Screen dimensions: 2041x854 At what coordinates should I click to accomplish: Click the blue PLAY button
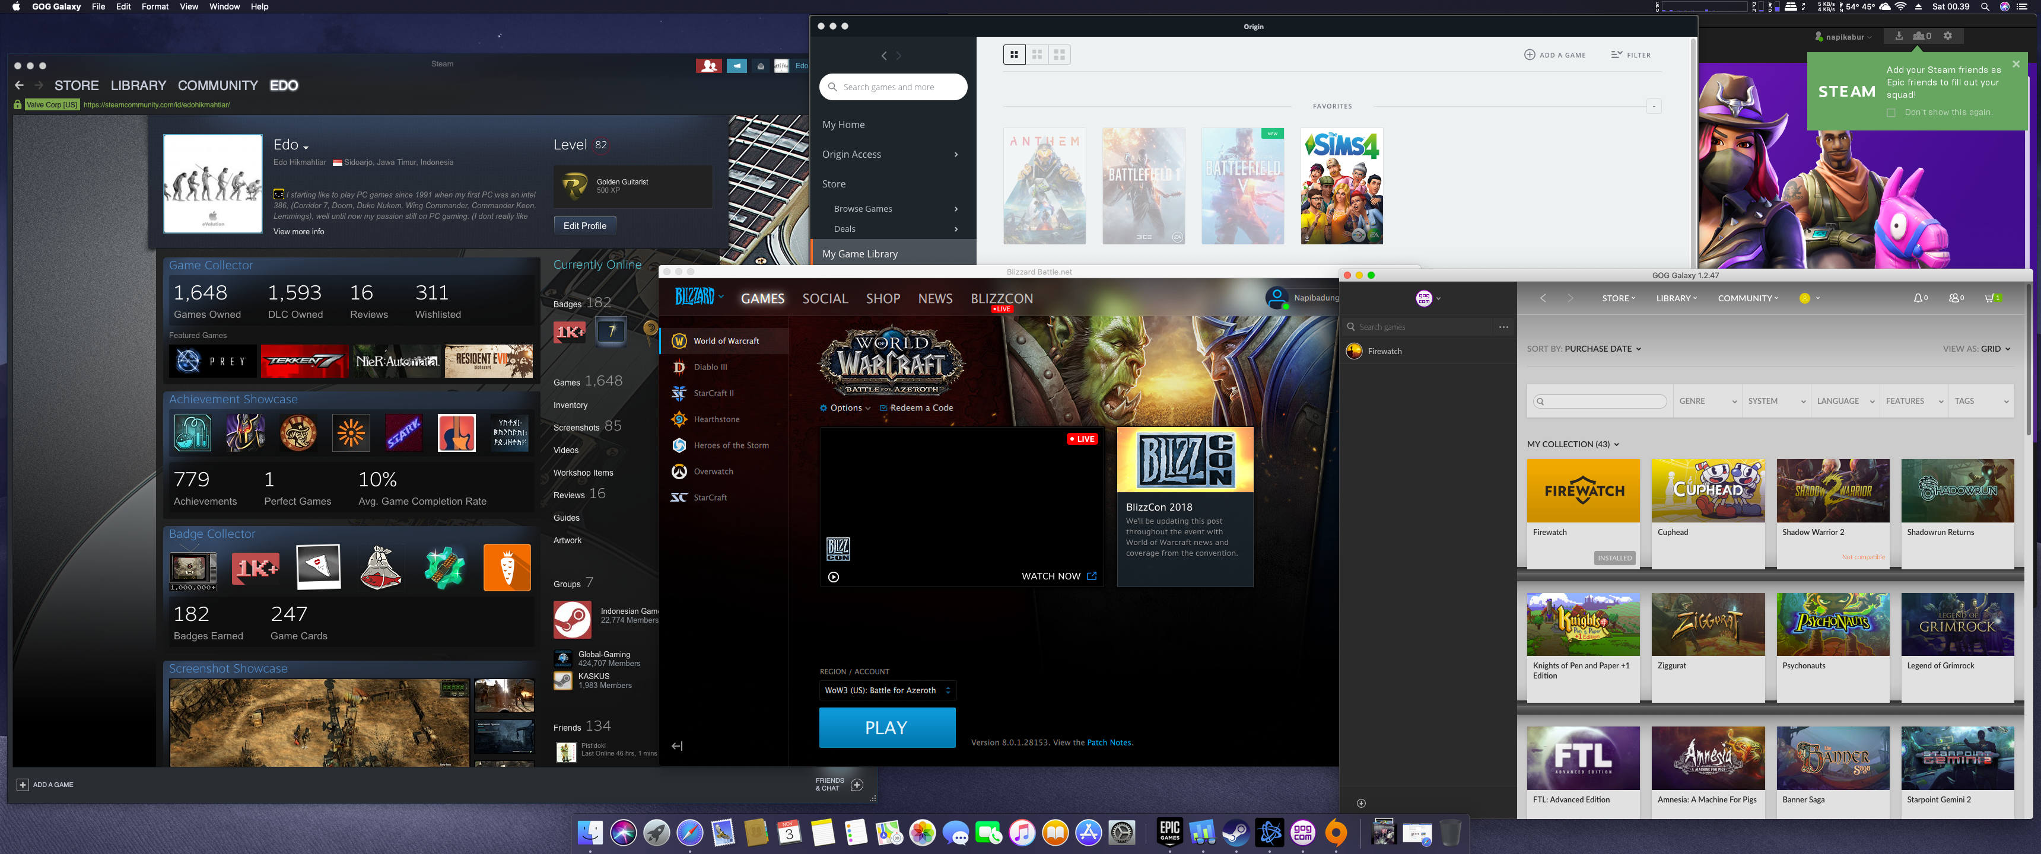tap(886, 727)
